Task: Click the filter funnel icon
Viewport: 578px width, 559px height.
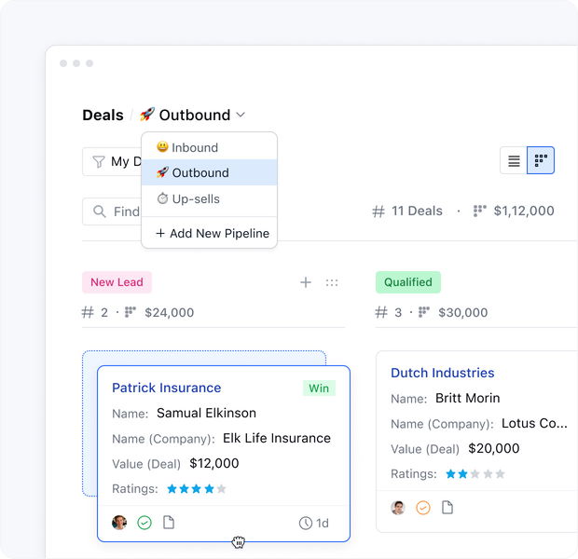Action: (x=99, y=161)
